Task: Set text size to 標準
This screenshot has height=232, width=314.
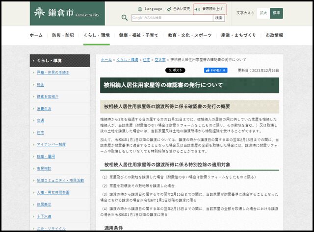Action: click(x=276, y=13)
